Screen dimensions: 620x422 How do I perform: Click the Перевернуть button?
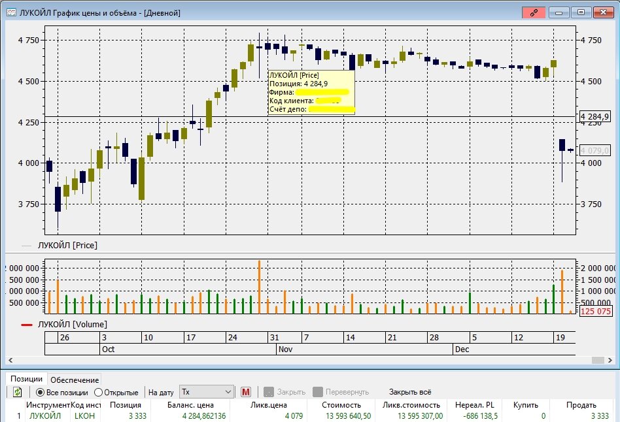click(x=341, y=392)
